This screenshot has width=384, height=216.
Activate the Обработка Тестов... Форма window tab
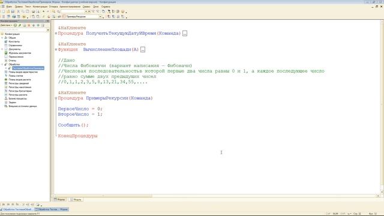52,209
